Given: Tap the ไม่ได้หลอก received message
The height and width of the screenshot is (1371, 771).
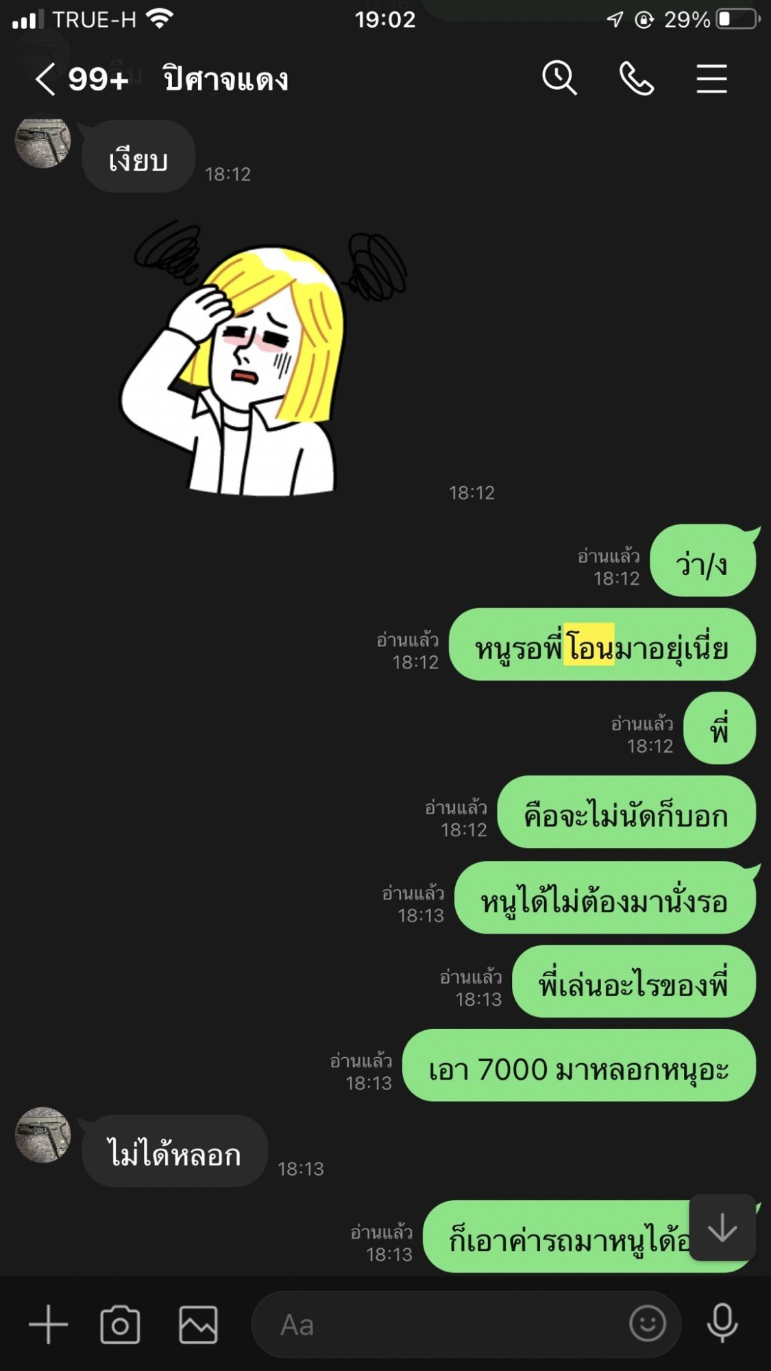Looking at the screenshot, I should 175,1152.
